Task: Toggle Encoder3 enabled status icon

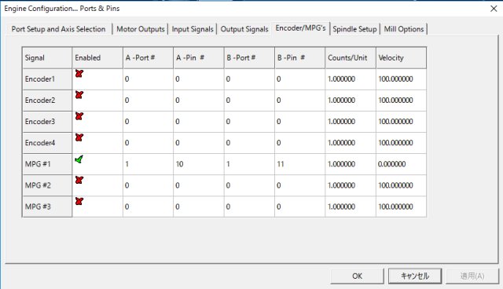Action: 79,116
